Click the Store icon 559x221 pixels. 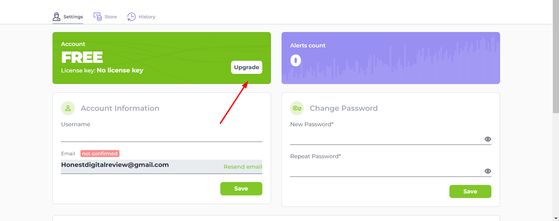point(98,17)
